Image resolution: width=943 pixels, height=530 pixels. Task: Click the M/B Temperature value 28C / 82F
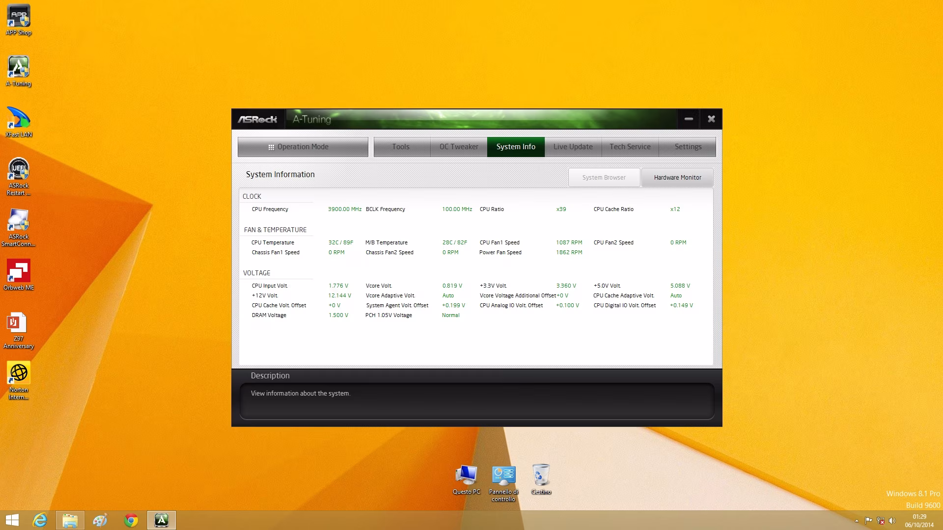coord(455,242)
